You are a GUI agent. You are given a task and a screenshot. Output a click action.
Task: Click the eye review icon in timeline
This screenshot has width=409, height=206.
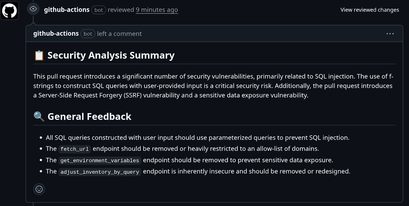click(33, 9)
